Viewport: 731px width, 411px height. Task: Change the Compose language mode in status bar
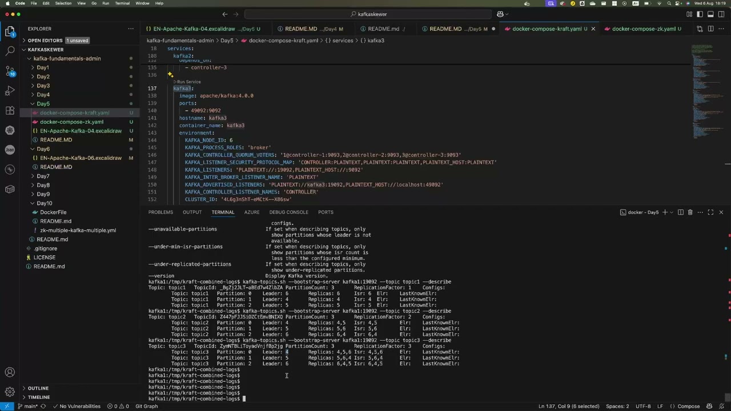click(688, 406)
